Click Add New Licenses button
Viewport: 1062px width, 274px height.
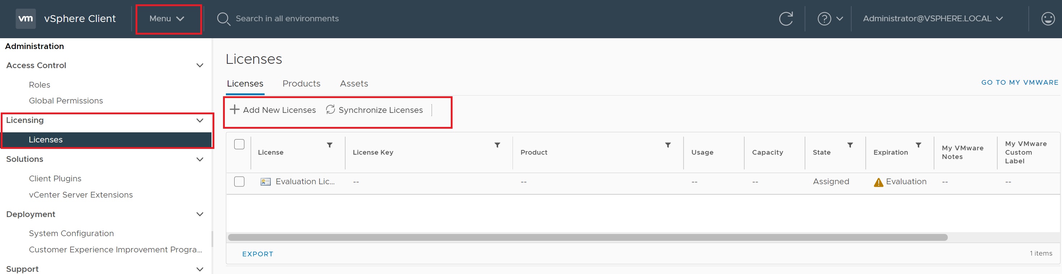click(x=273, y=110)
